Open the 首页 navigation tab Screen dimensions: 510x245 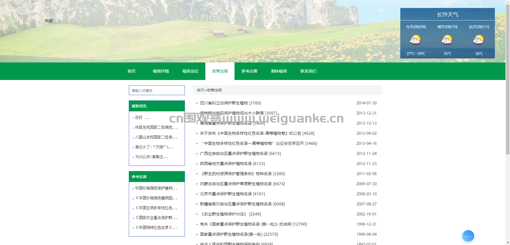131,71
